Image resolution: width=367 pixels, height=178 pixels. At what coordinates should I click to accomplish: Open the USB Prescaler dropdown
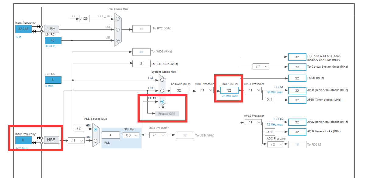tap(158, 135)
